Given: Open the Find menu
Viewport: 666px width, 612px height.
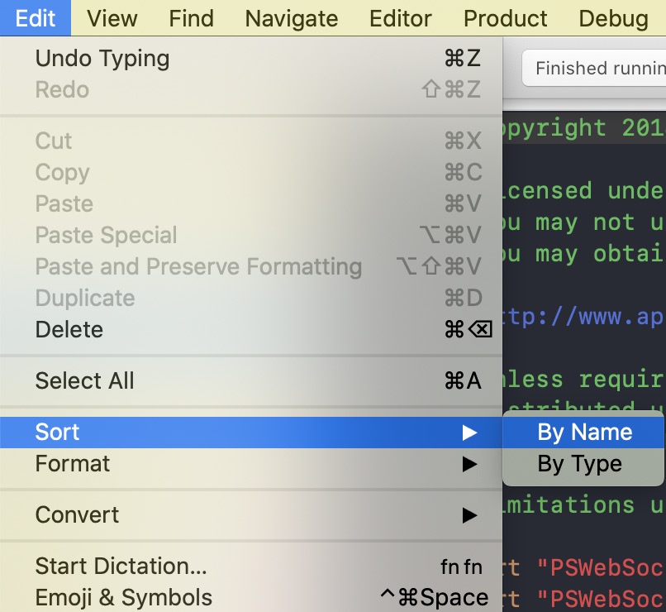Looking at the screenshot, I should coord(191,18).
